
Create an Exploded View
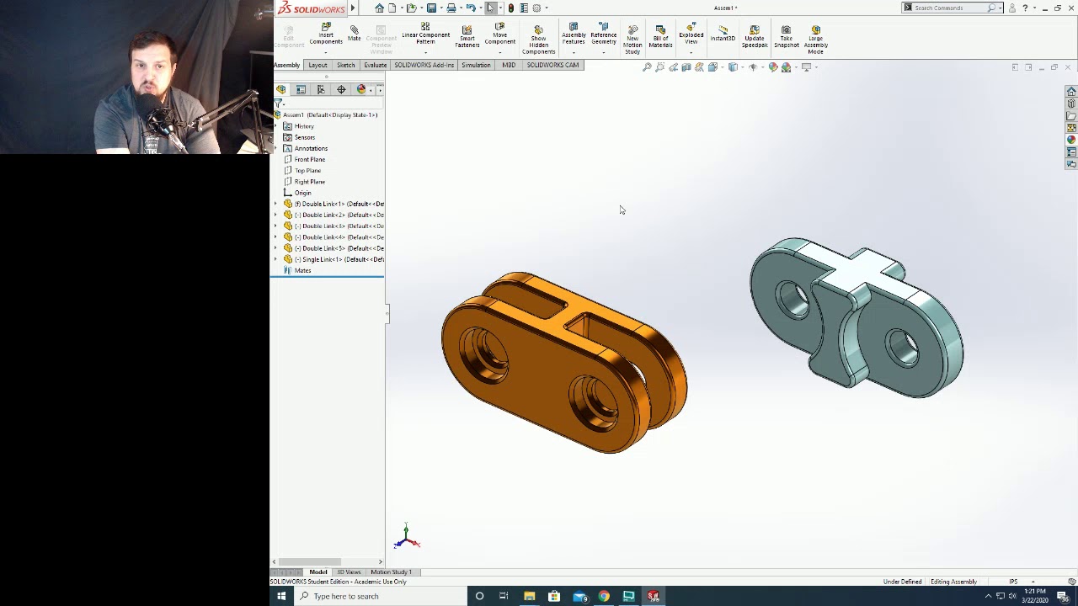pyautogui.click(x=691, y=35)
